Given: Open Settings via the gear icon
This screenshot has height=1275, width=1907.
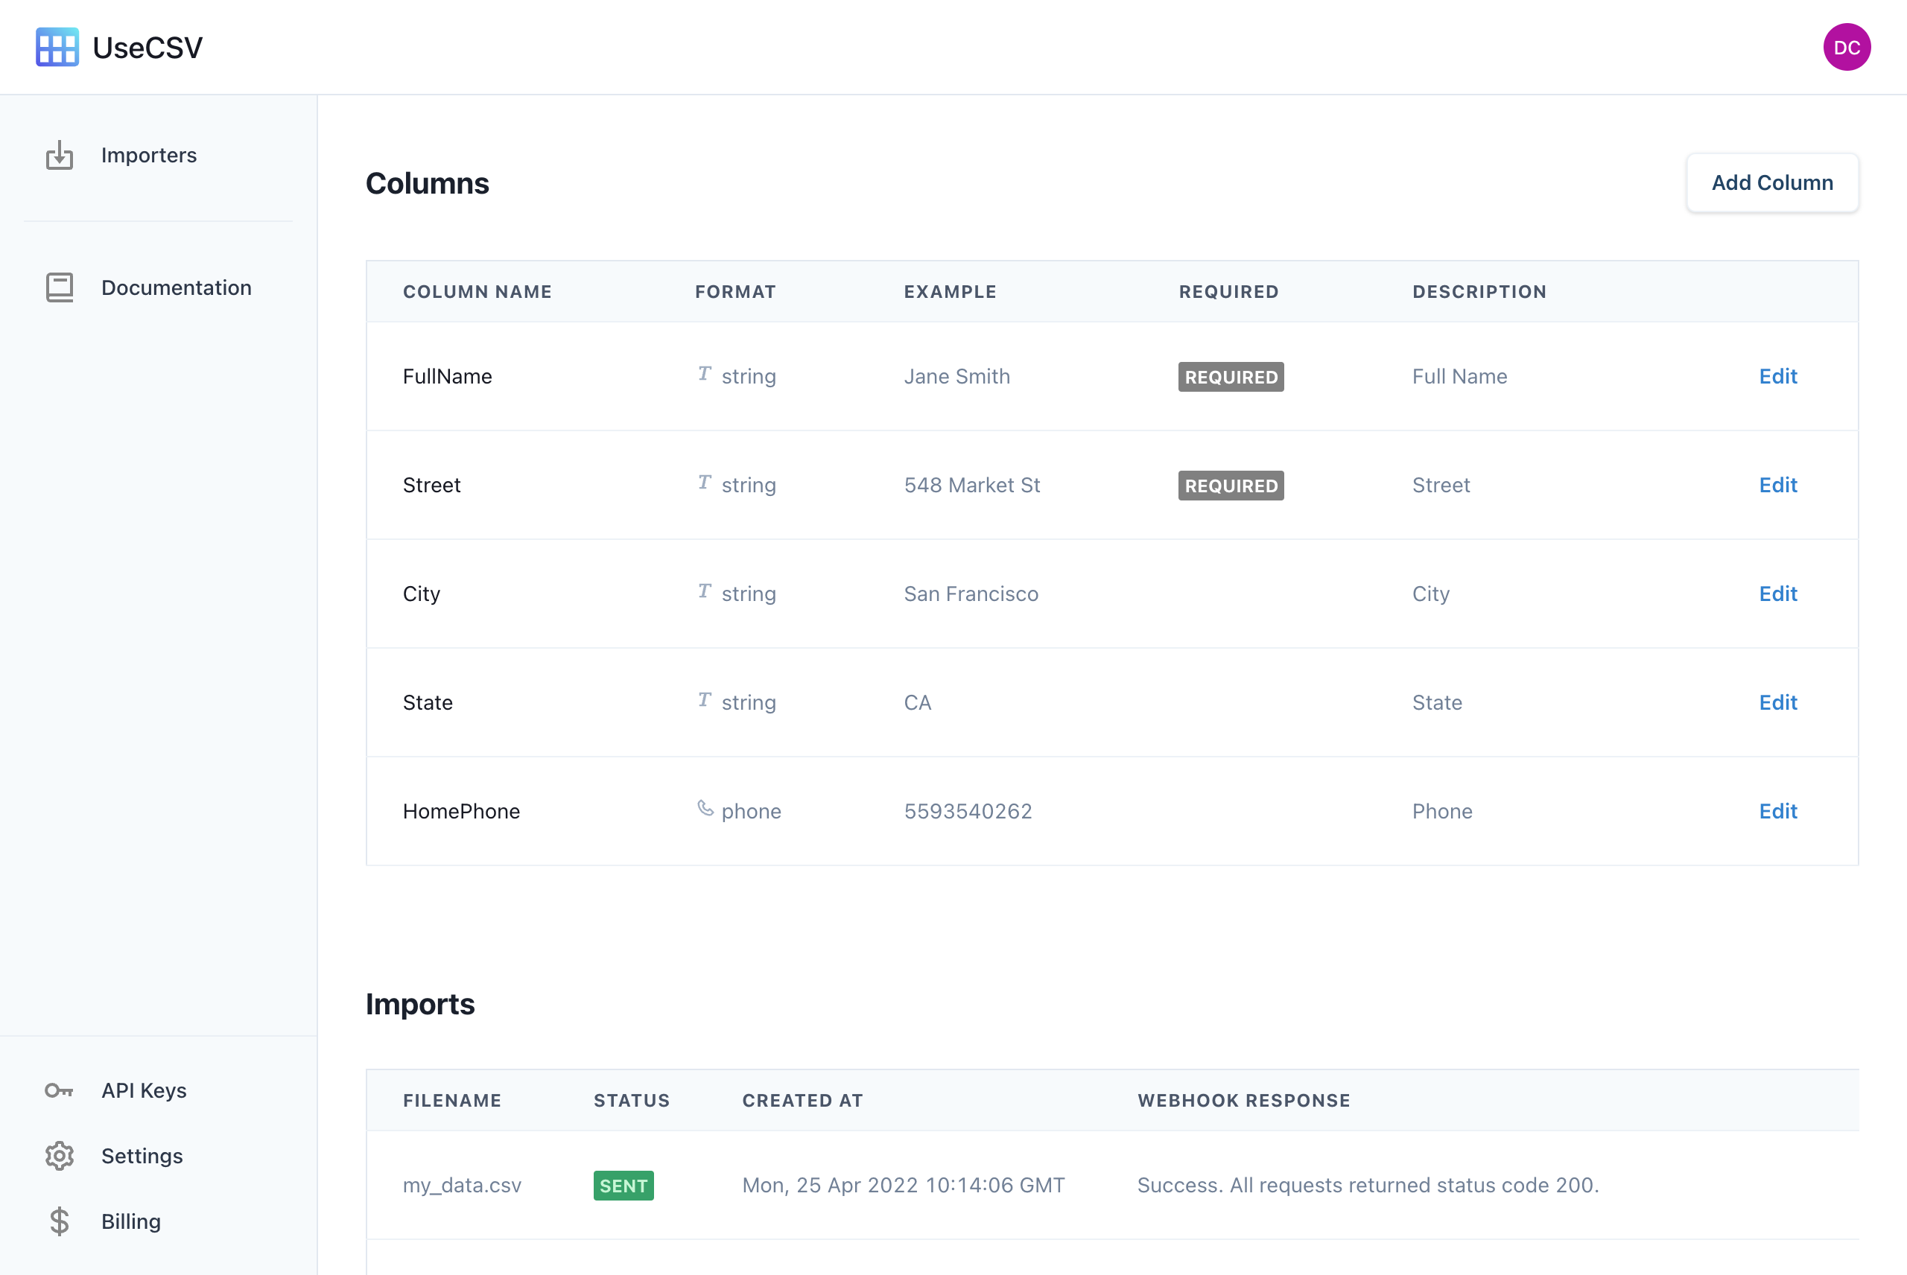Looking at the screenshot, I should [x=60, y=1156].
